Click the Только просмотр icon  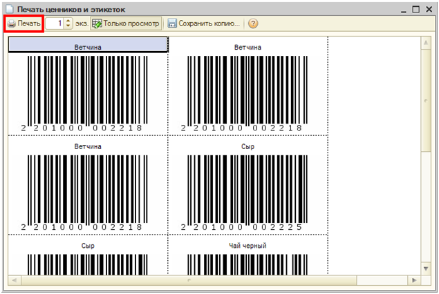(x=97, y=23)
